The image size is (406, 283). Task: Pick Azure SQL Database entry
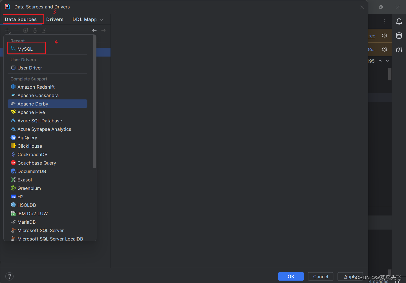[47, 121]
